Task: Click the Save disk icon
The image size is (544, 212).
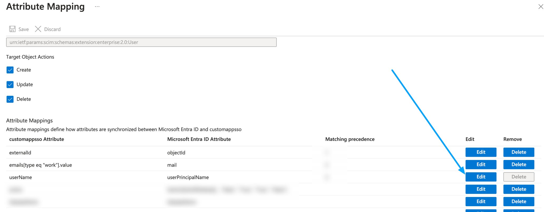Action: click(x=12, y=29)
